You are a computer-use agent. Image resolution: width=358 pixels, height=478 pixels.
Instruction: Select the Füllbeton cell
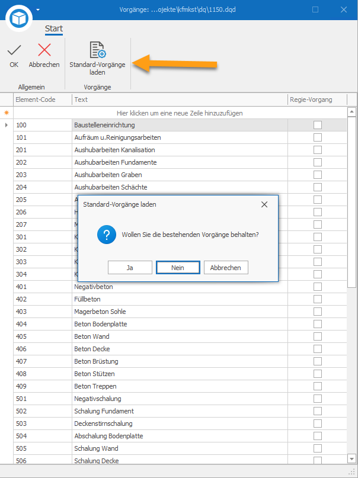tap(180, 299)
